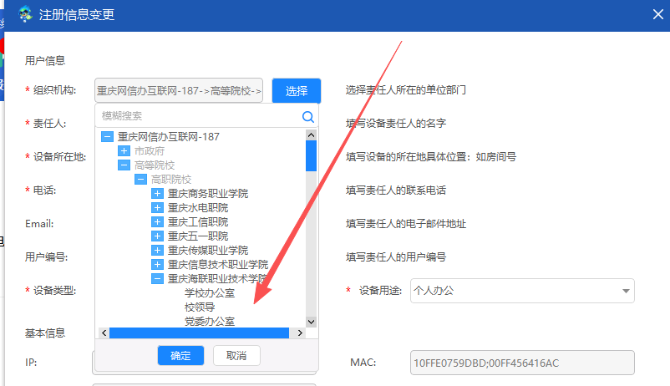The image size is (670, 386).
Task: Select 党委办公室 in the tree
Action: pyautogui.click(x=209, y=321)
